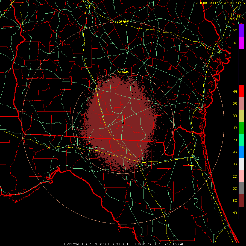Pick the mint-green RA legend swatch
246x246 pixels.
point(241,140)
